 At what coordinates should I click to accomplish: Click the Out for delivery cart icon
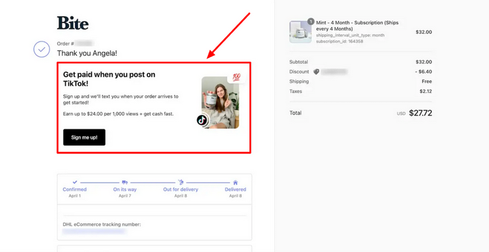pyautogui.click(x=181, y=182)
